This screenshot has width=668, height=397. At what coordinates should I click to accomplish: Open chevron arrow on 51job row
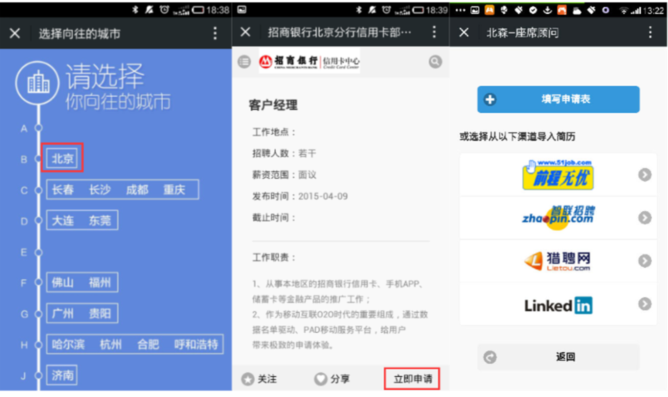coord(645,175)
